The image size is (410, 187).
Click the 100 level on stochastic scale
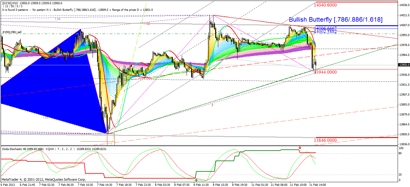click(401, 149)
